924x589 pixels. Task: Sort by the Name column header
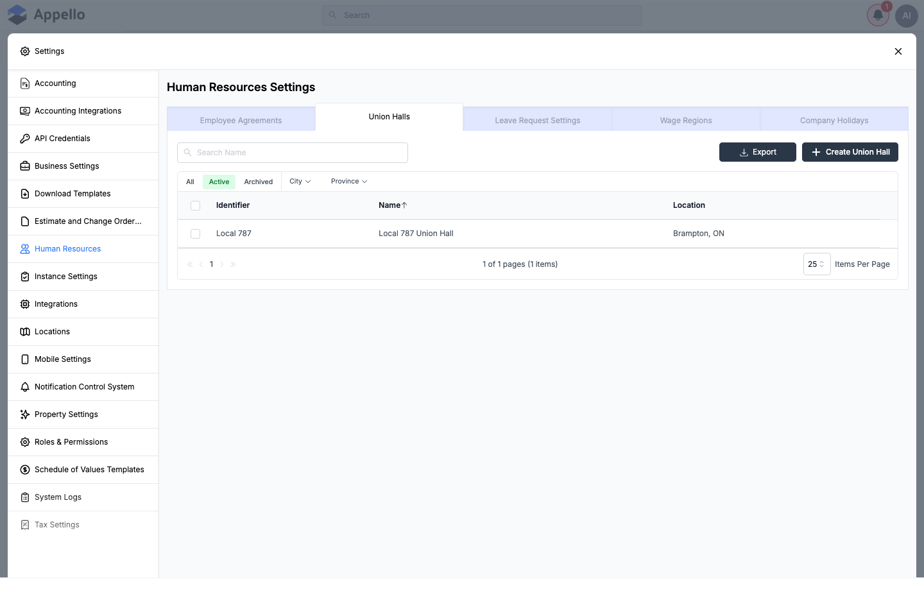(393, 205)
